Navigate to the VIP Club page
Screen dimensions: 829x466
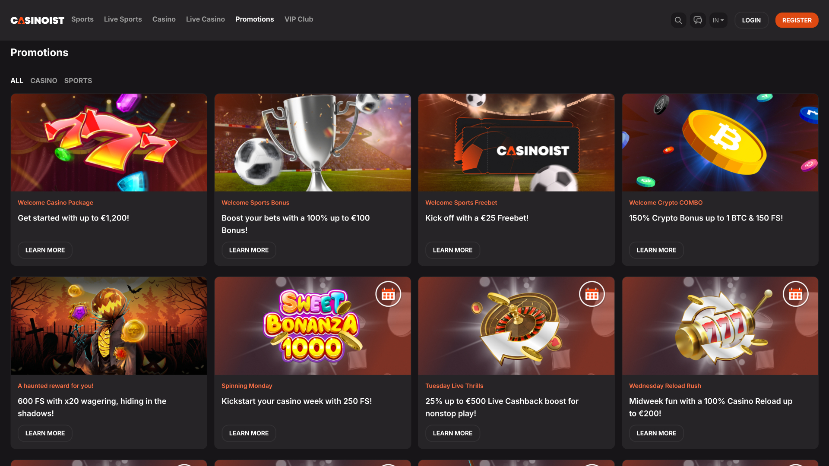pyautogui.click(x=299, y=19)
